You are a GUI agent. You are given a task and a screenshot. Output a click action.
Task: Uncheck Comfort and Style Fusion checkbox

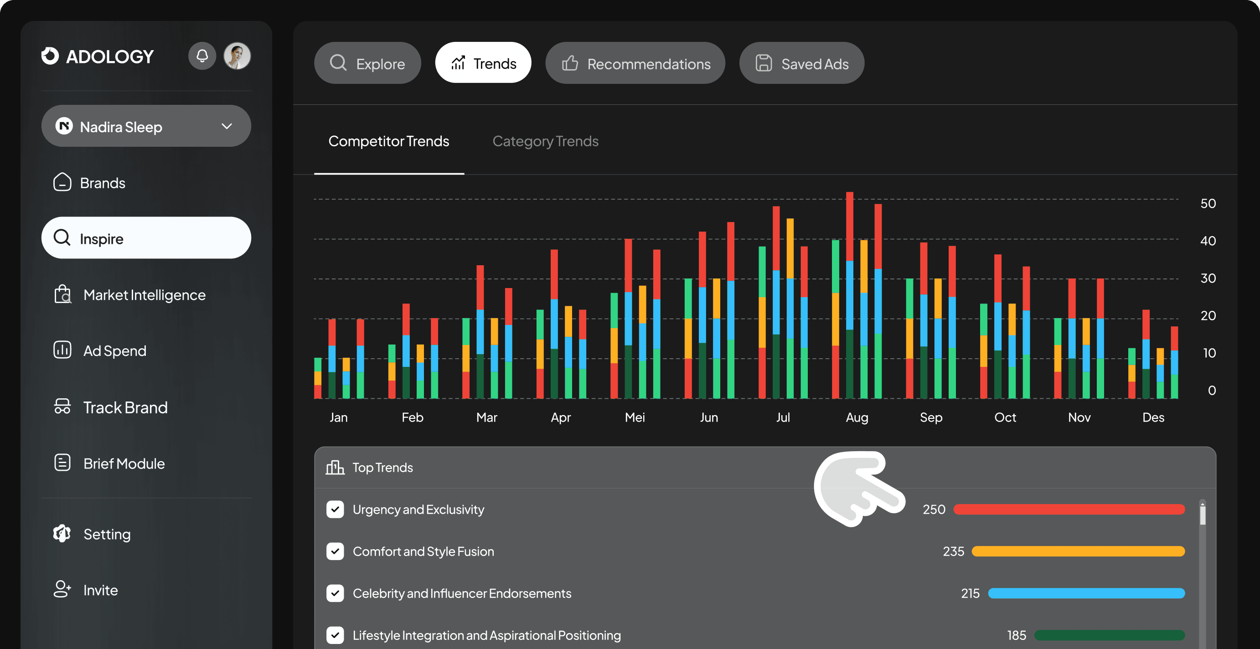click(x=335, y=551)
